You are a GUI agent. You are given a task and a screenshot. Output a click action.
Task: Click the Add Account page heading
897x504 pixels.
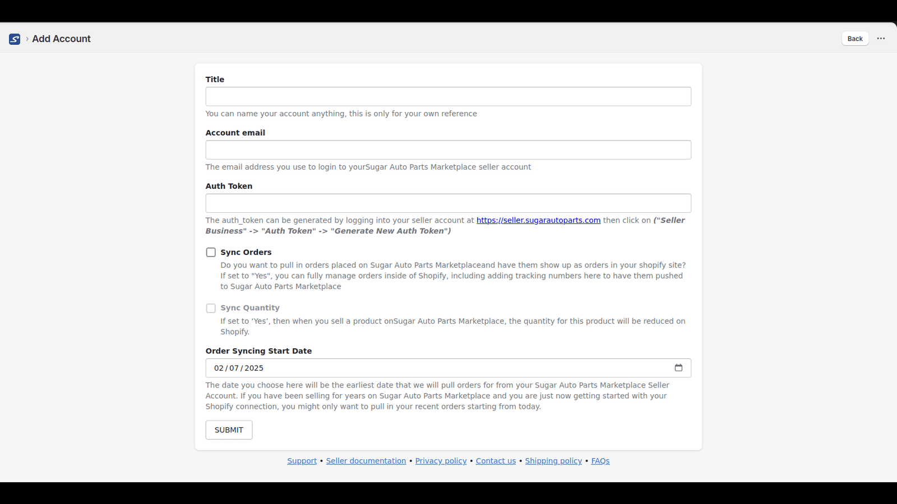61,39
